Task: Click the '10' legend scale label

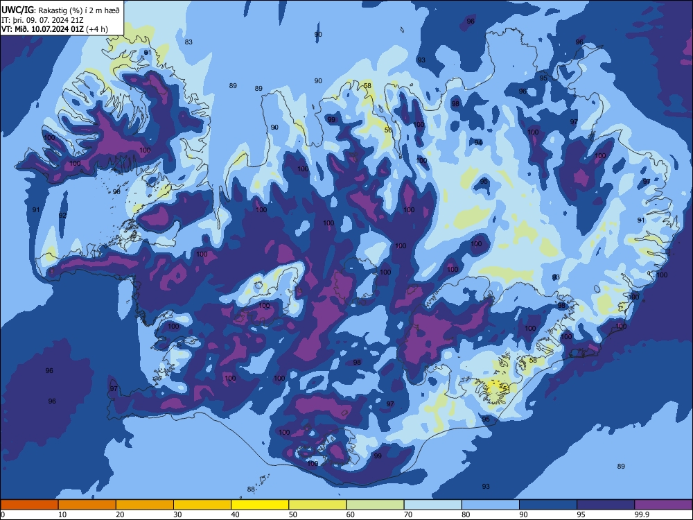Action: coord(62,514)
